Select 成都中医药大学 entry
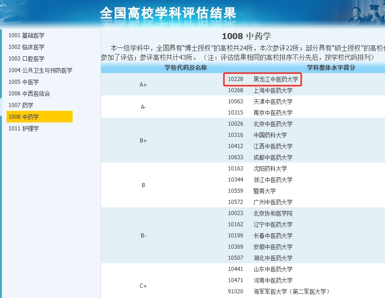385x298 pixels. (273, 157)
